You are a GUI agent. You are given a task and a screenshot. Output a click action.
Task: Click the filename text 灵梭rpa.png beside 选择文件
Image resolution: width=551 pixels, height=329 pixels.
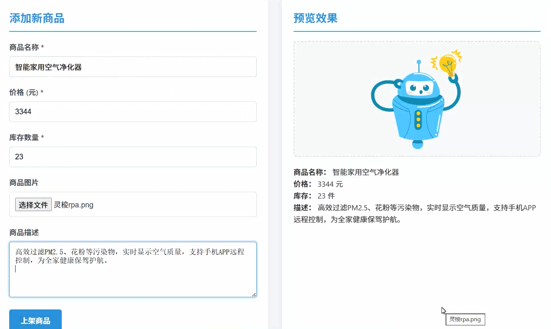pos(74,204)
